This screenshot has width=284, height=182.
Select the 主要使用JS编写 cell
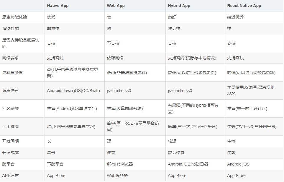[251, 91]
